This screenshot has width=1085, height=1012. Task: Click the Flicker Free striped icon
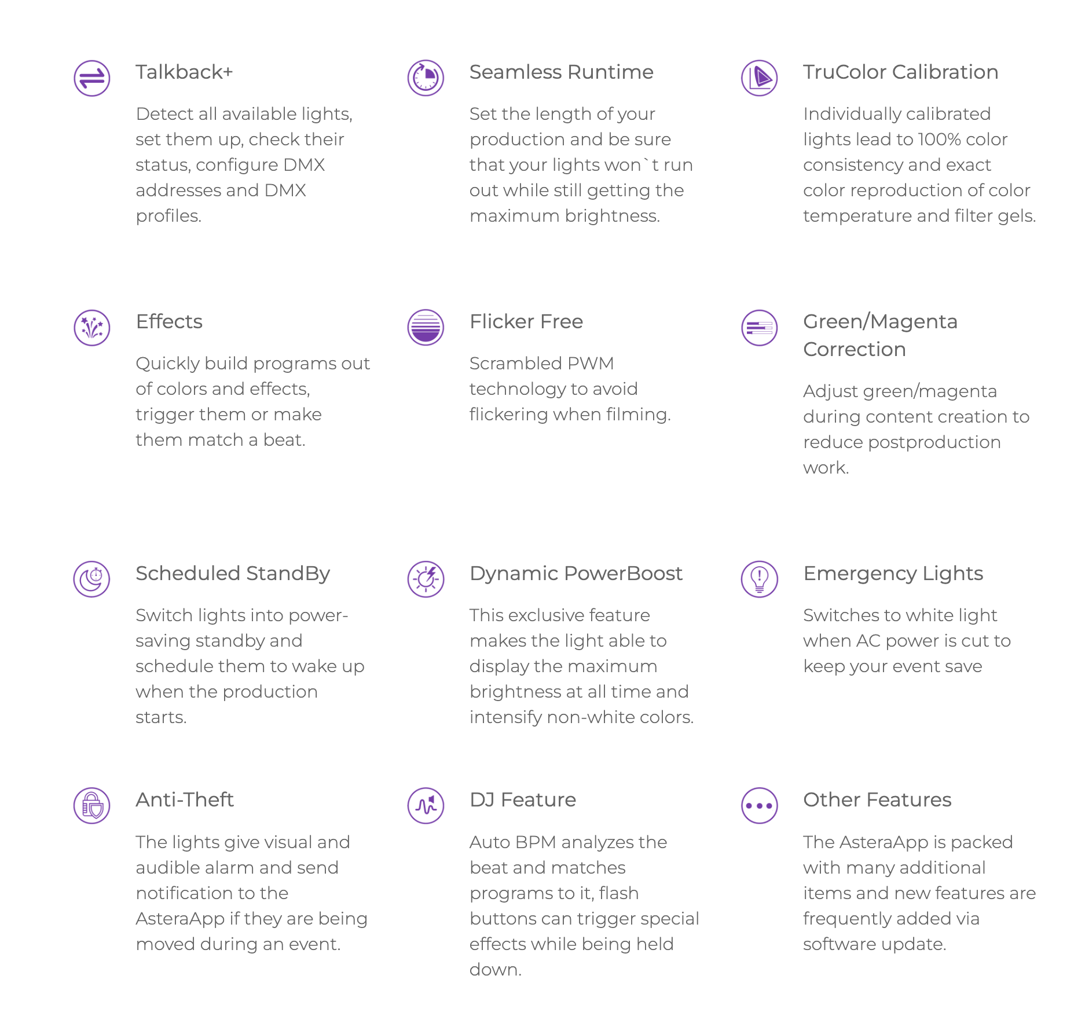coord(426,328)
